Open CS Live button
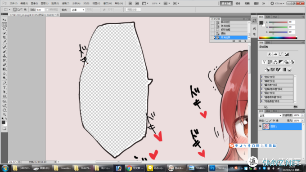 click(x=278, y=3)
